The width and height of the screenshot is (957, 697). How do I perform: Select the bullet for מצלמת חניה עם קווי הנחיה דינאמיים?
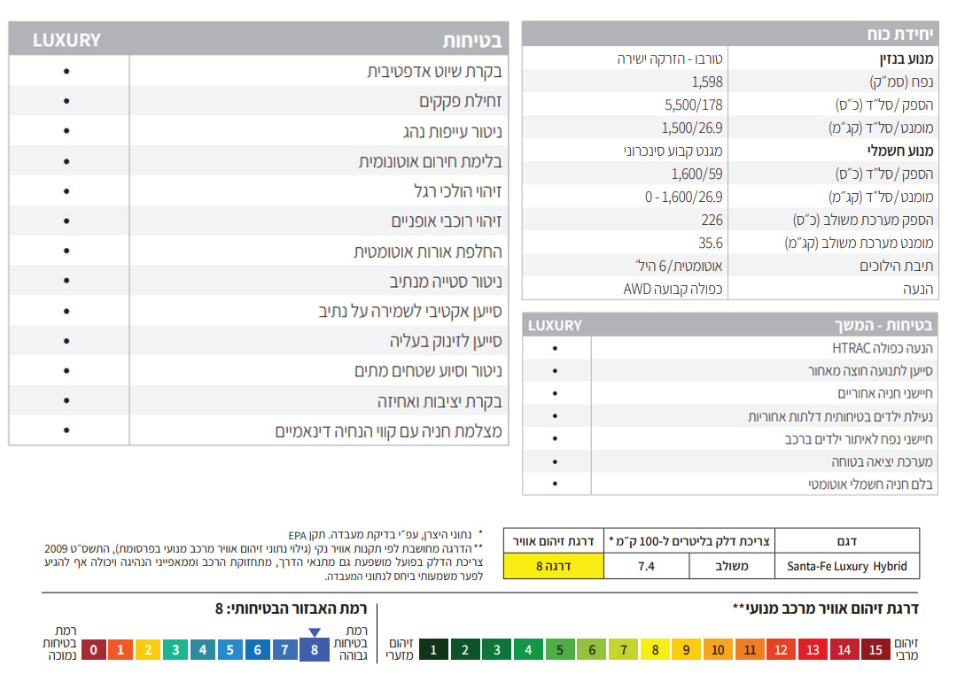point(67,431)
